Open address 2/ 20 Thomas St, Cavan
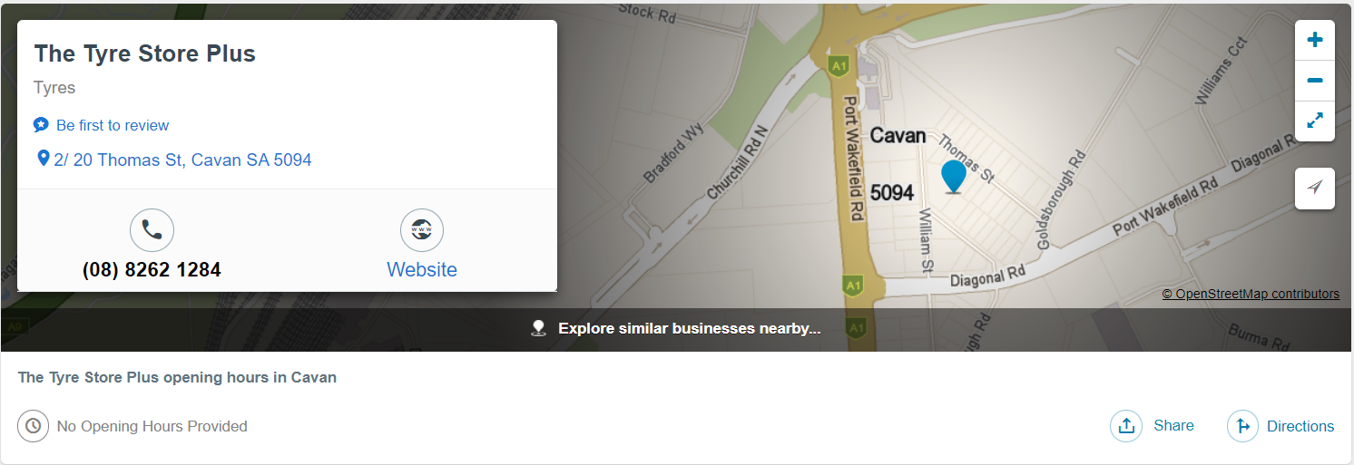The width and height of the screenshot is (1354, 465). click(182, 160)
